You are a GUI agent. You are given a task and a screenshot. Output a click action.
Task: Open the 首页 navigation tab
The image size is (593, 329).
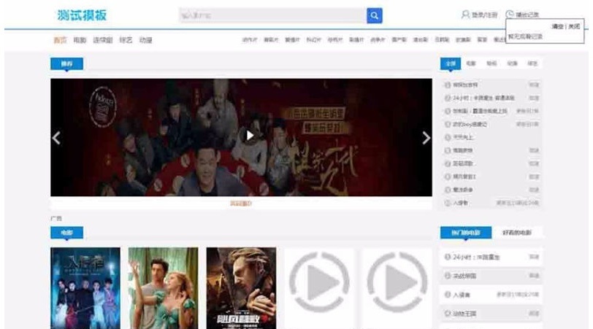coord(61,40)
